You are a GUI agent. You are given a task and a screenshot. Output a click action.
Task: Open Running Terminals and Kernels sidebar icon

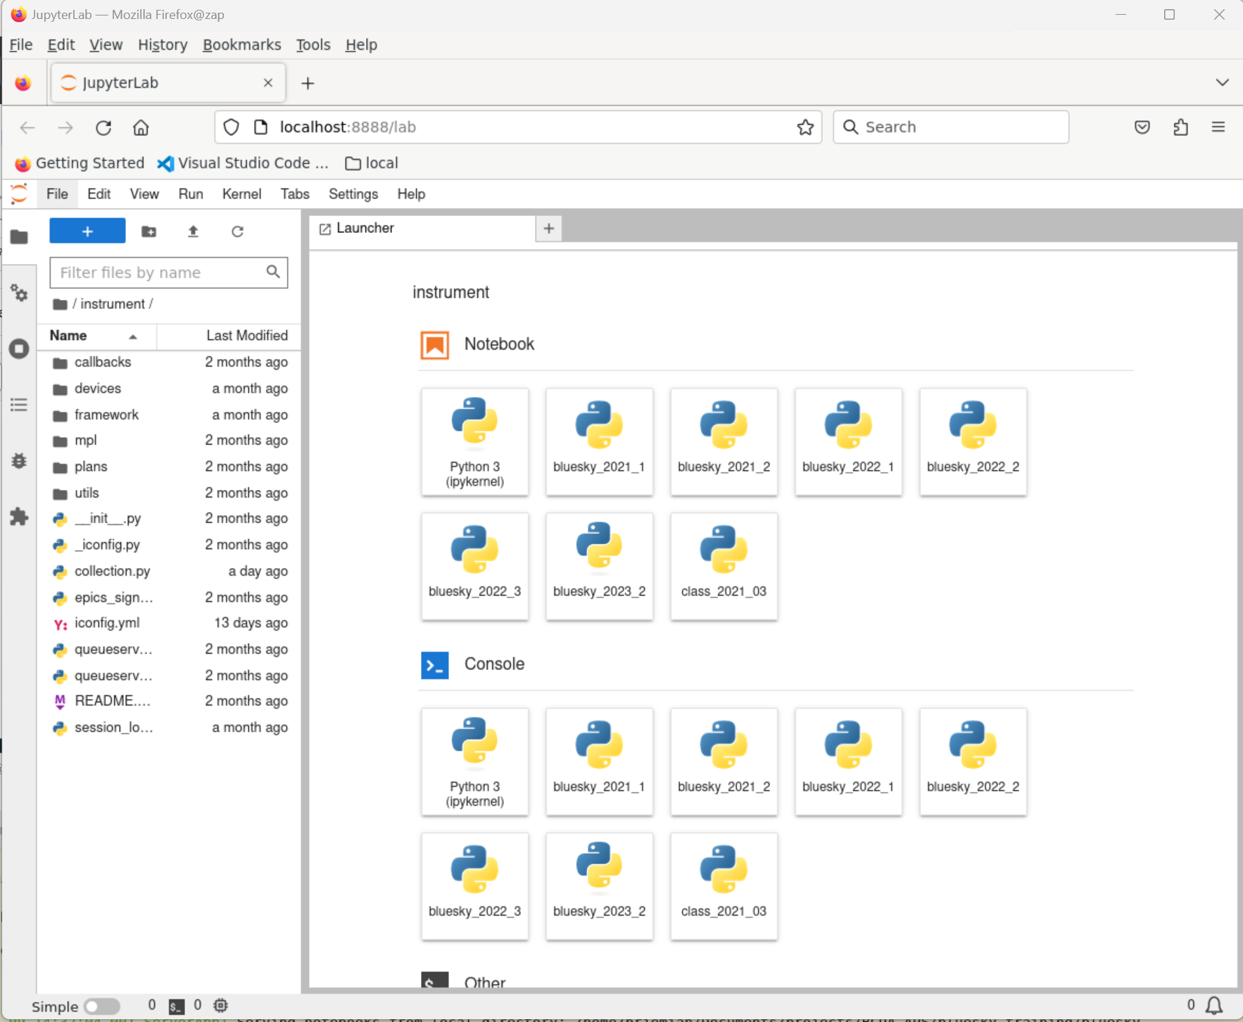click(19, 349)
